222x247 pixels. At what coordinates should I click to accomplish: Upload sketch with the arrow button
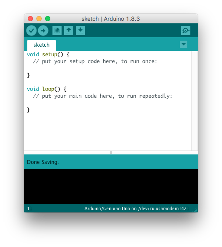click(43, 30)
